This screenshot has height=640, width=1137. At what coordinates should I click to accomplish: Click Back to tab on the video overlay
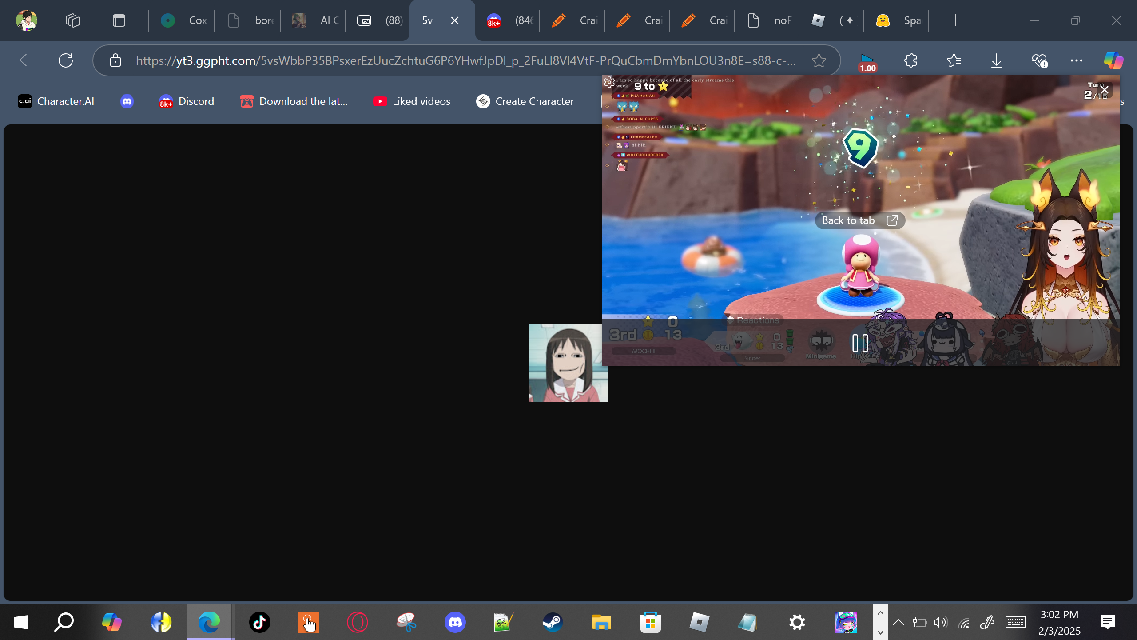[x=860, y=220]
